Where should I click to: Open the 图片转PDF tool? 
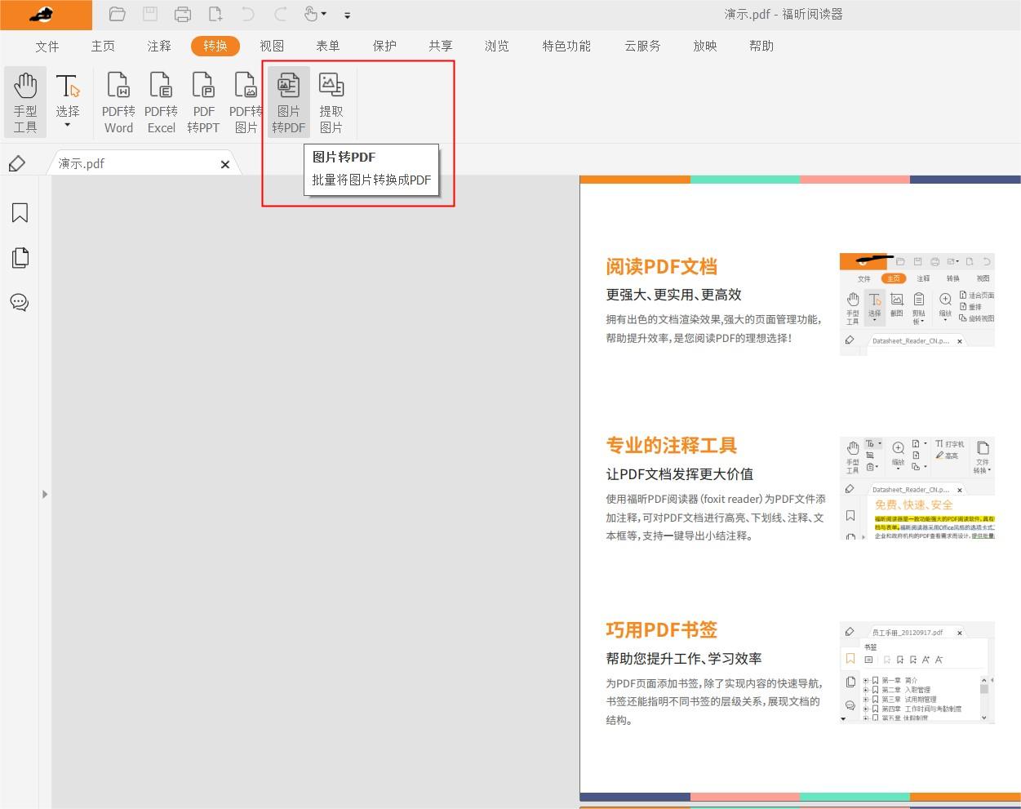pyautogui.click(x=288, y=101)
